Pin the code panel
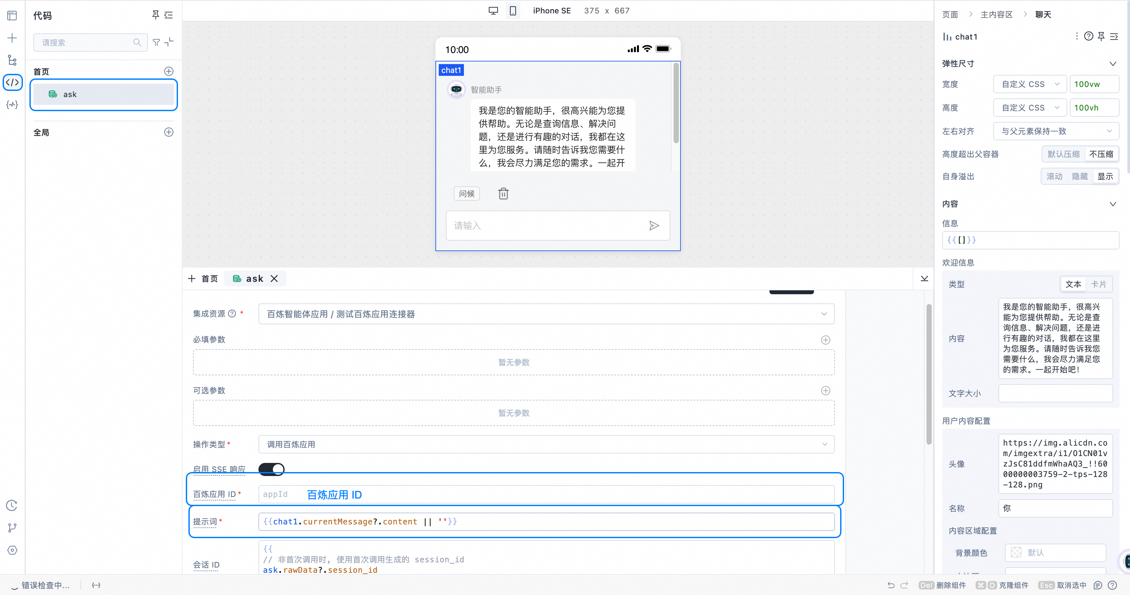Image resolution: width=1130 pixels, height=595 pixels. (x=155, y=15)
